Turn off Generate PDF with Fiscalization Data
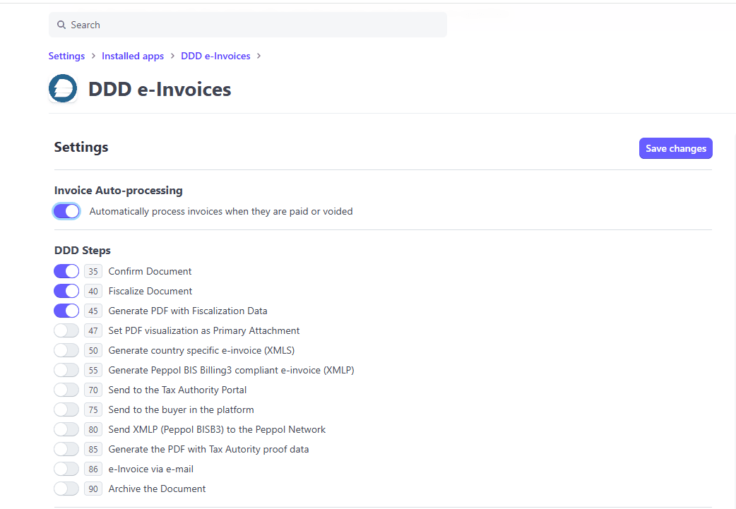The width and height of the screenshot is (736, 509). [x=66, y=311]
